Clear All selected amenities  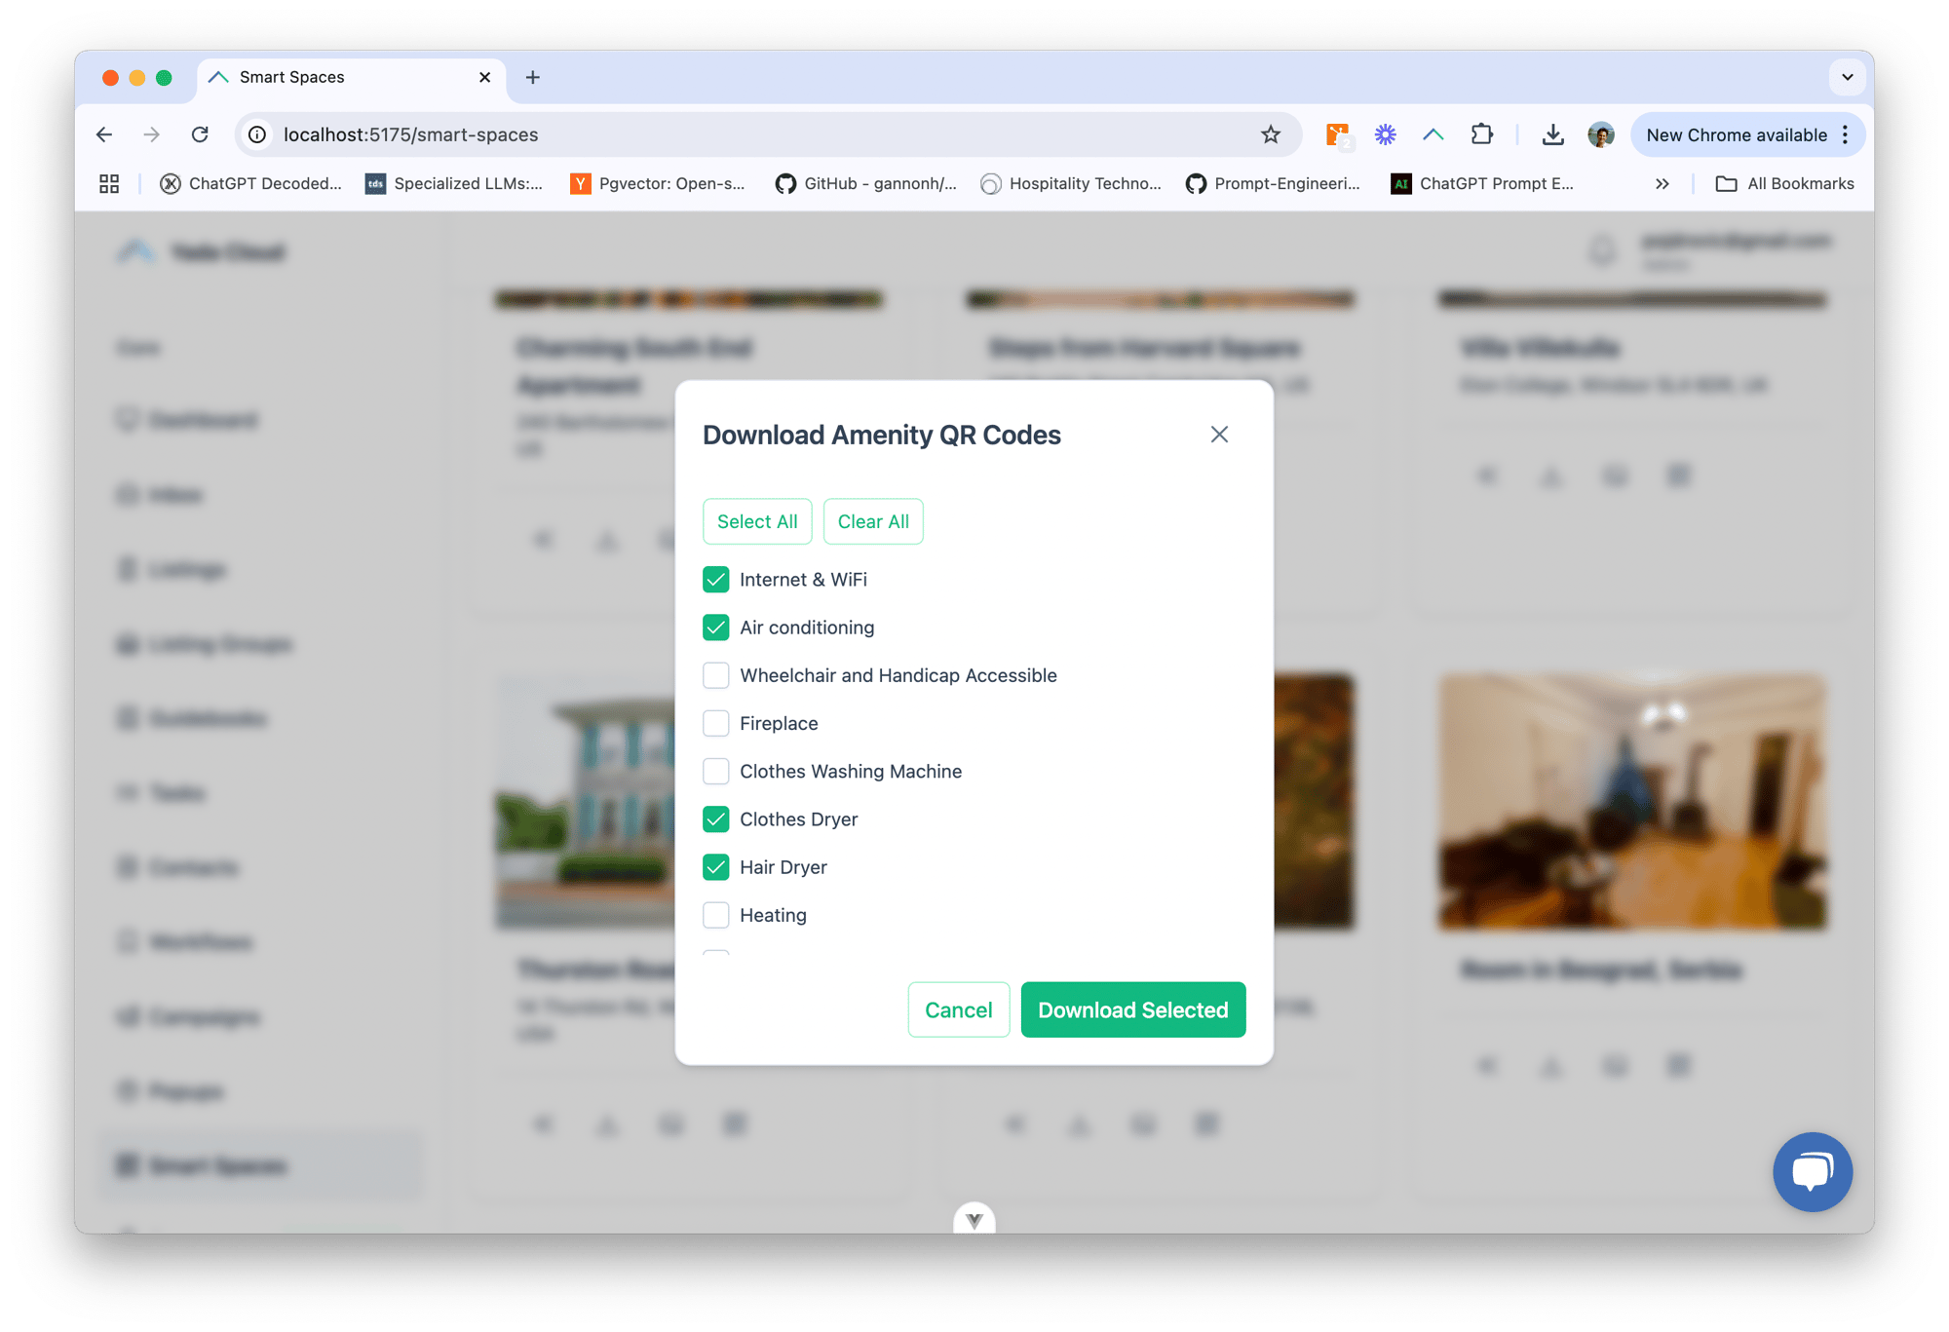tap(872, 520)
